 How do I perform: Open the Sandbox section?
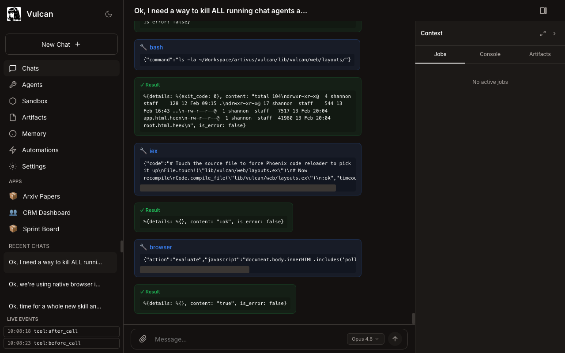(x=34, y=101)
